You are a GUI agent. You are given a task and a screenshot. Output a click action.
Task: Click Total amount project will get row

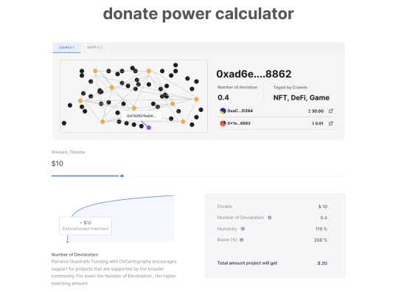[272, 263]
